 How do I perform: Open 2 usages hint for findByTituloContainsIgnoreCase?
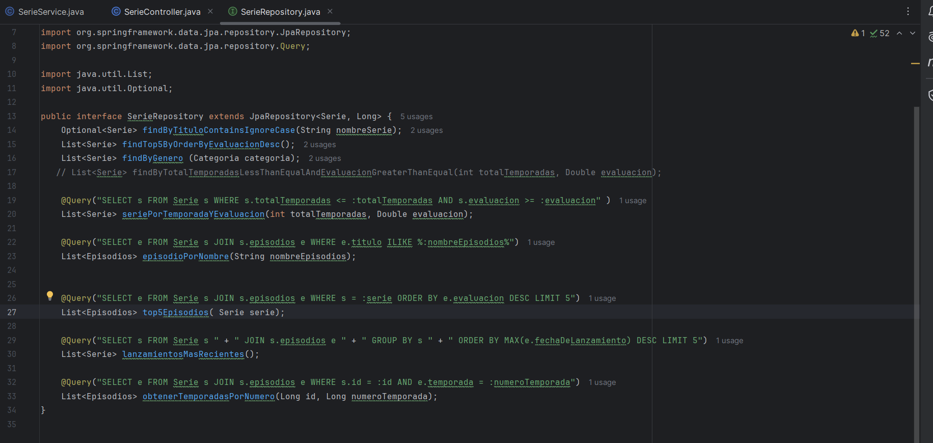tap(427, 130)
